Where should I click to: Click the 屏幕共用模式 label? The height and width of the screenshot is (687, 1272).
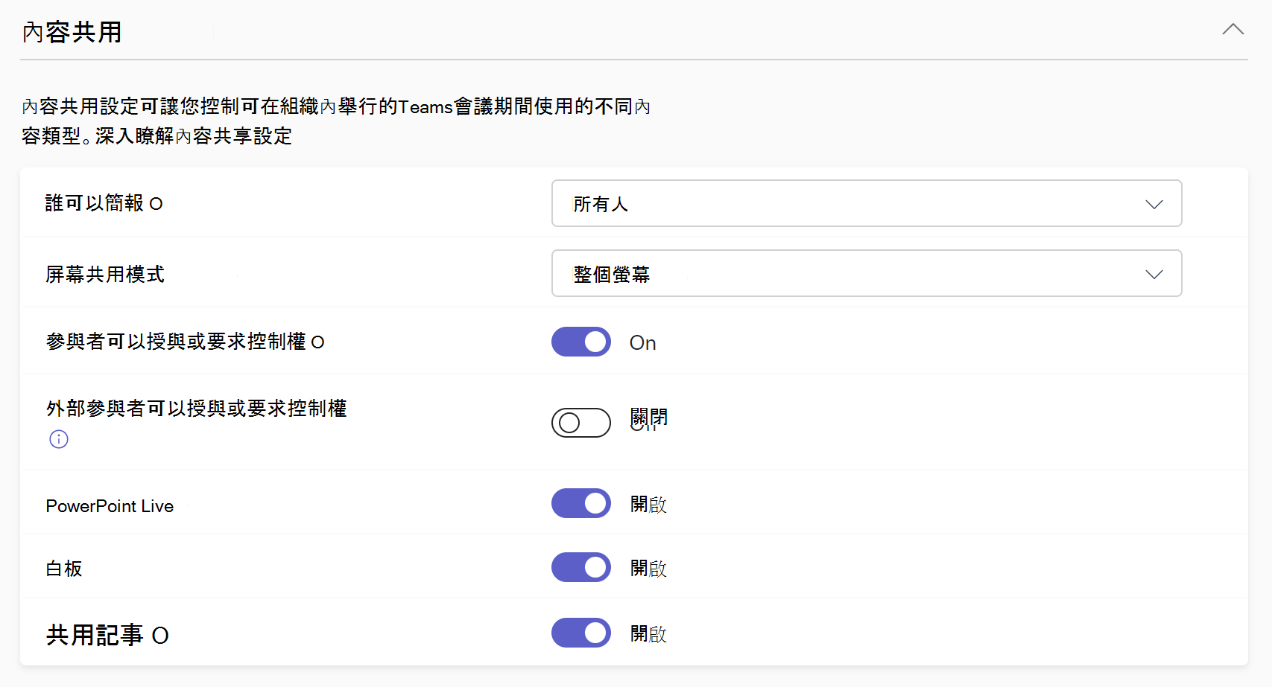click(x=105, y=275)
